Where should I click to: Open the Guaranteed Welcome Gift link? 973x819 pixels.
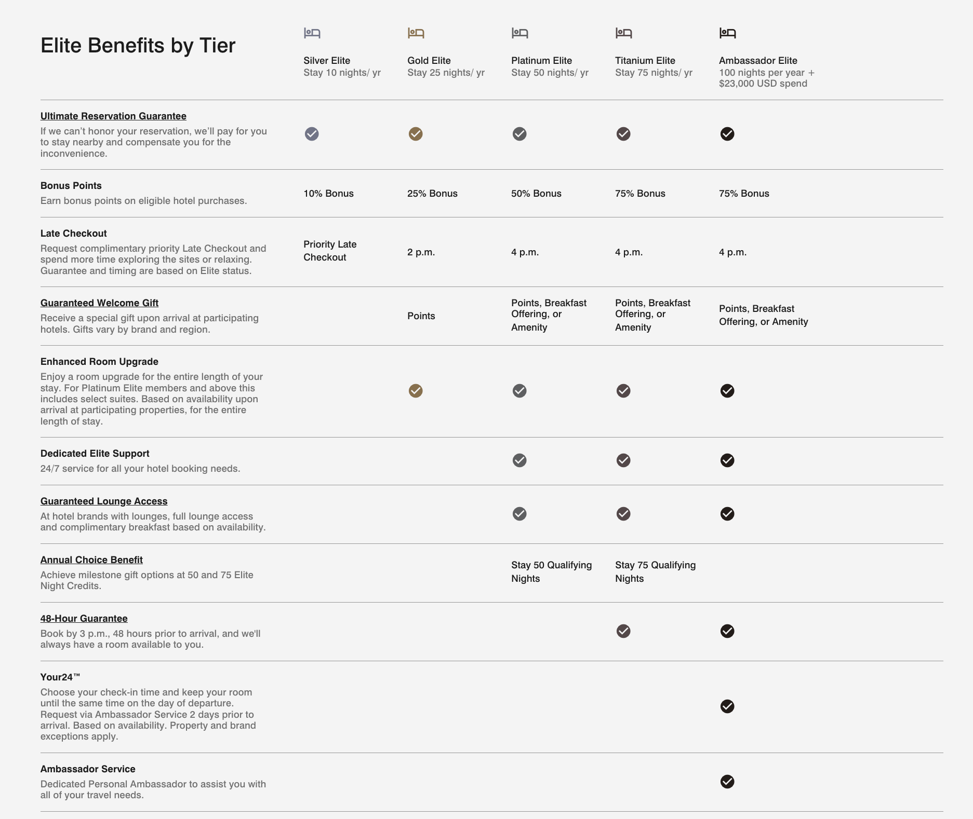click(99, 303)
